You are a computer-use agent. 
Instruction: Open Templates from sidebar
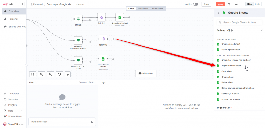coord(11,94)
